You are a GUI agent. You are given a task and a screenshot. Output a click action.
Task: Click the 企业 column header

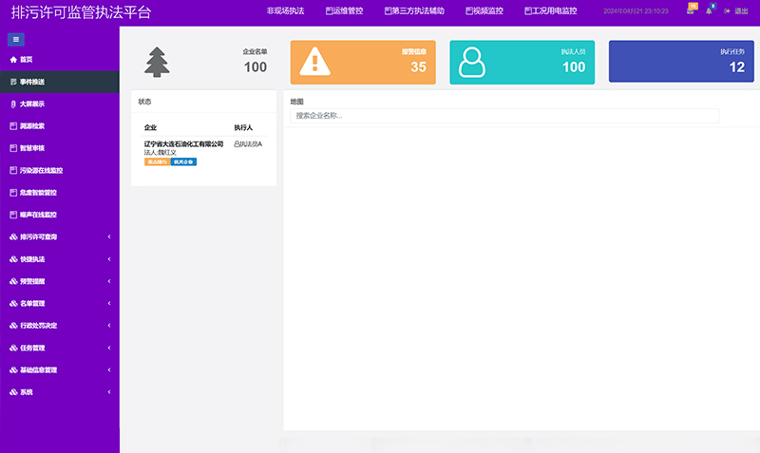click(x=150, y=127)
